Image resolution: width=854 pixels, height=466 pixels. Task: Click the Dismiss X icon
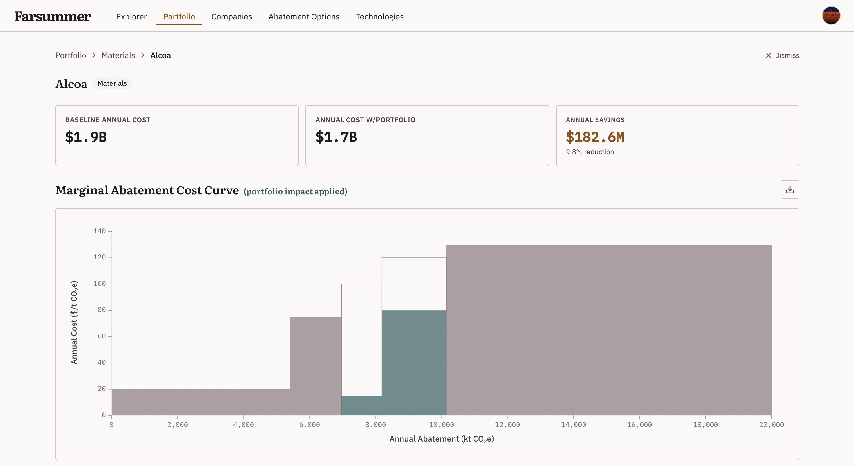click(x=768, y=55)
